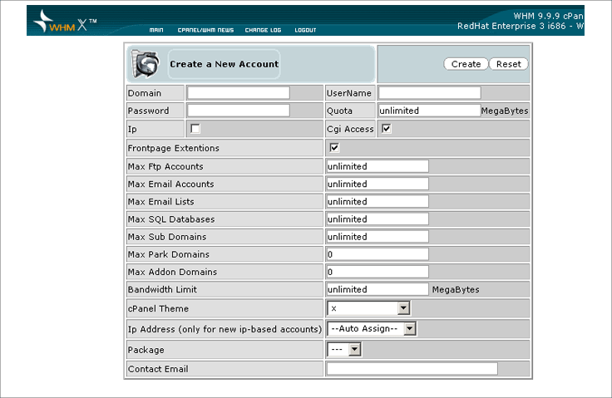Click the Contact Email label

coord(158,369)
